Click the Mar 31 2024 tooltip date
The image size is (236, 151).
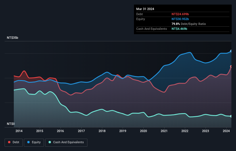[x=145, y=9]
